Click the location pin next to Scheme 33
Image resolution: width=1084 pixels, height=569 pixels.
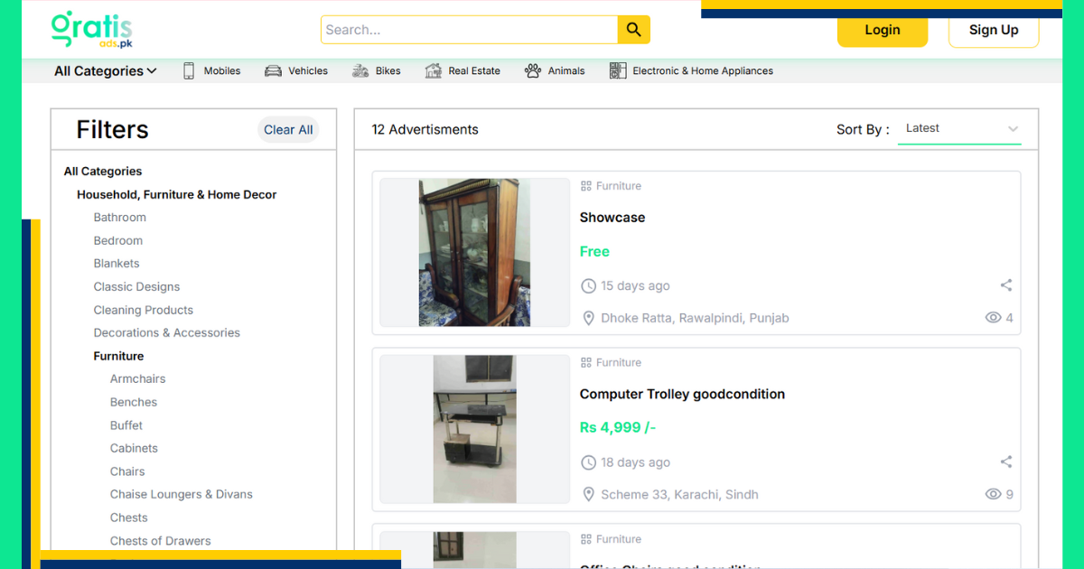(588, 494)
